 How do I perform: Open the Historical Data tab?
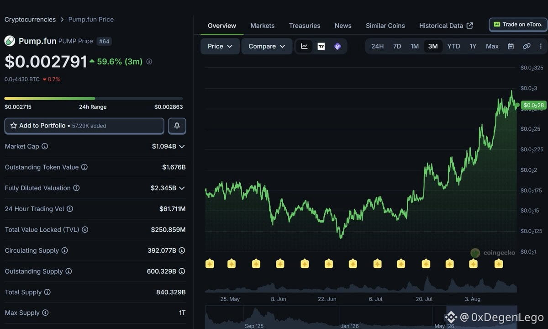[x=446, y=26]
